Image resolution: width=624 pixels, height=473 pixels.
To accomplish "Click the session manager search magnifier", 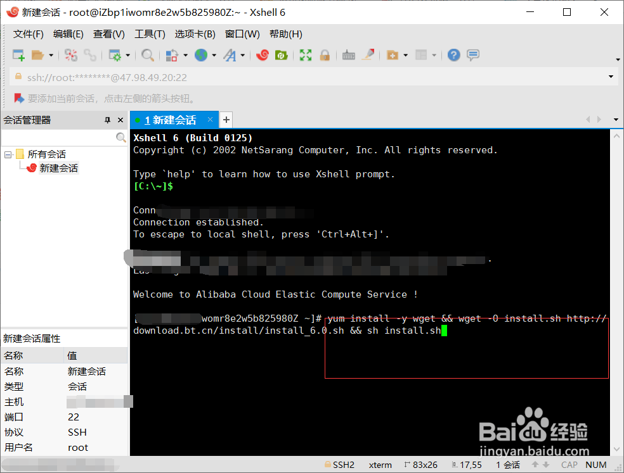I will pos(121,137).
